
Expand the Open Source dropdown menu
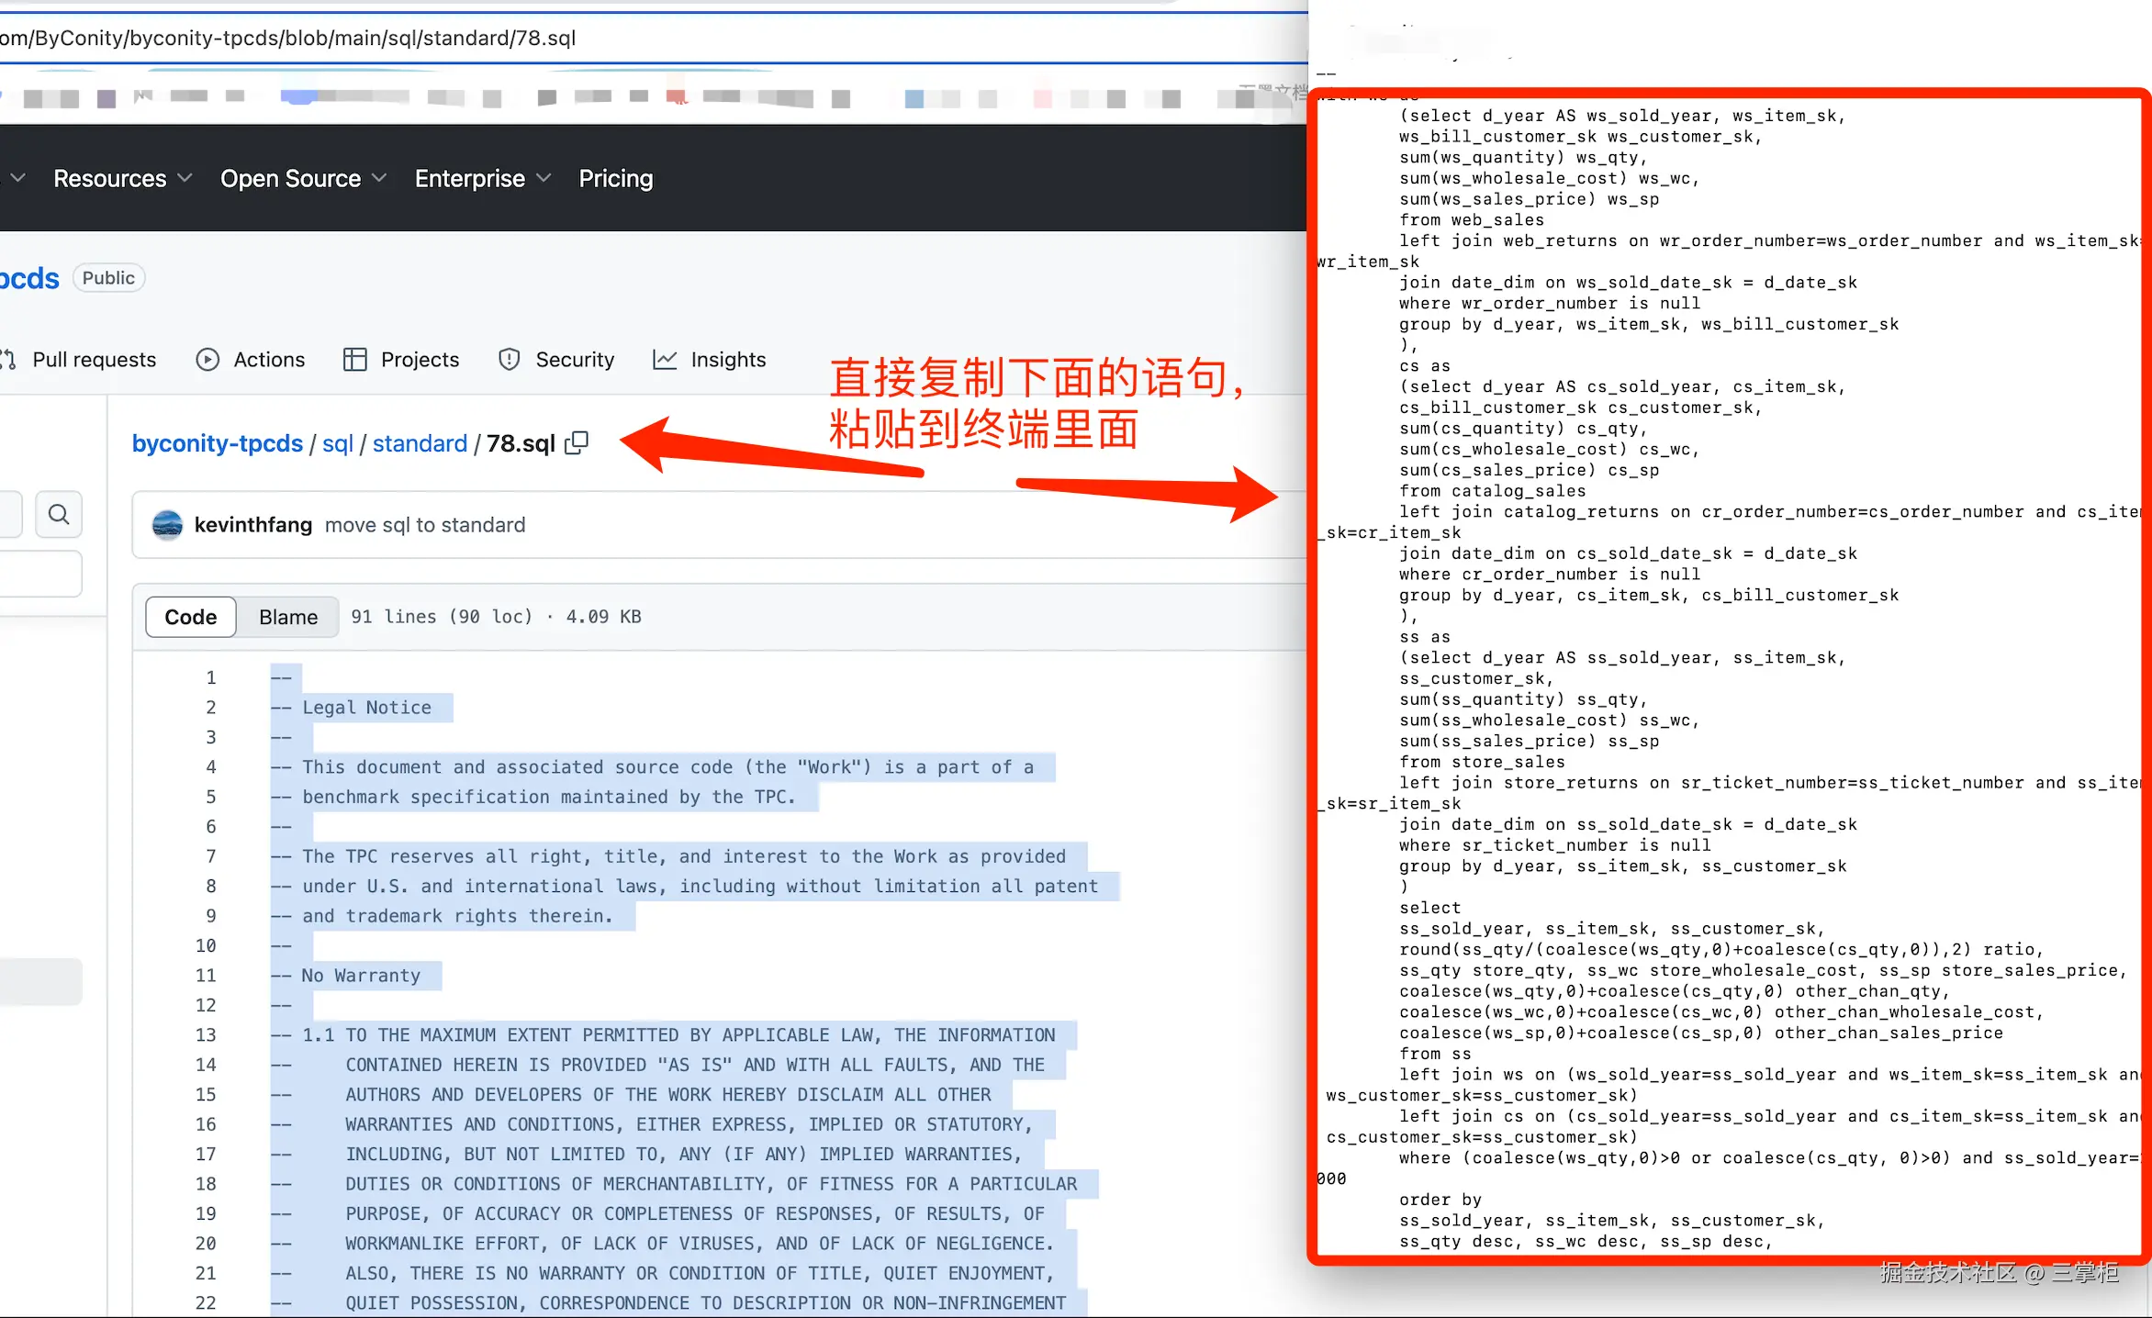click(302, 178)
